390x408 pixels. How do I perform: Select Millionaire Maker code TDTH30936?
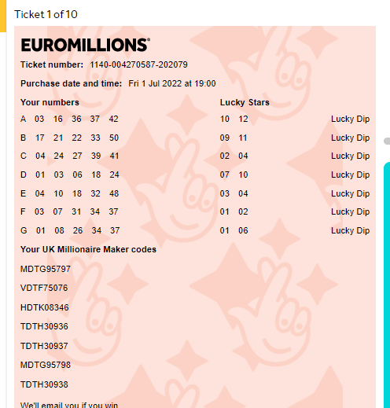pyautogui.click(x=44, y=326)
